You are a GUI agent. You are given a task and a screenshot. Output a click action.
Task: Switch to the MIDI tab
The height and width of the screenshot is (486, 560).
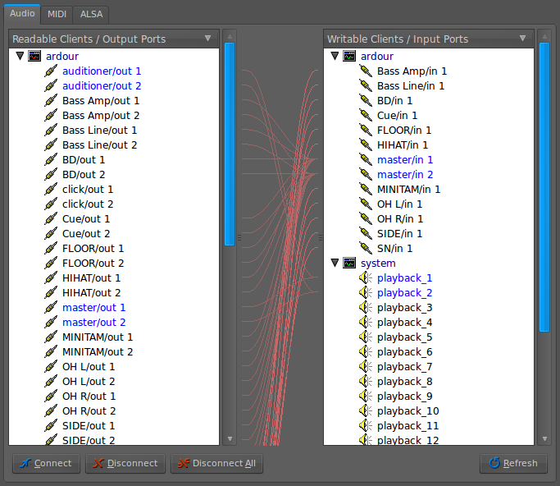click(57, 15)
